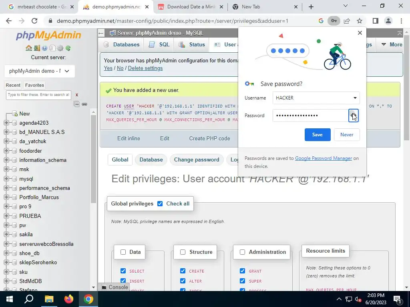Image resolution: width=410 pixels, height=307 pixels.
Task: Click the log out door icon
Action: click(37, 48)
